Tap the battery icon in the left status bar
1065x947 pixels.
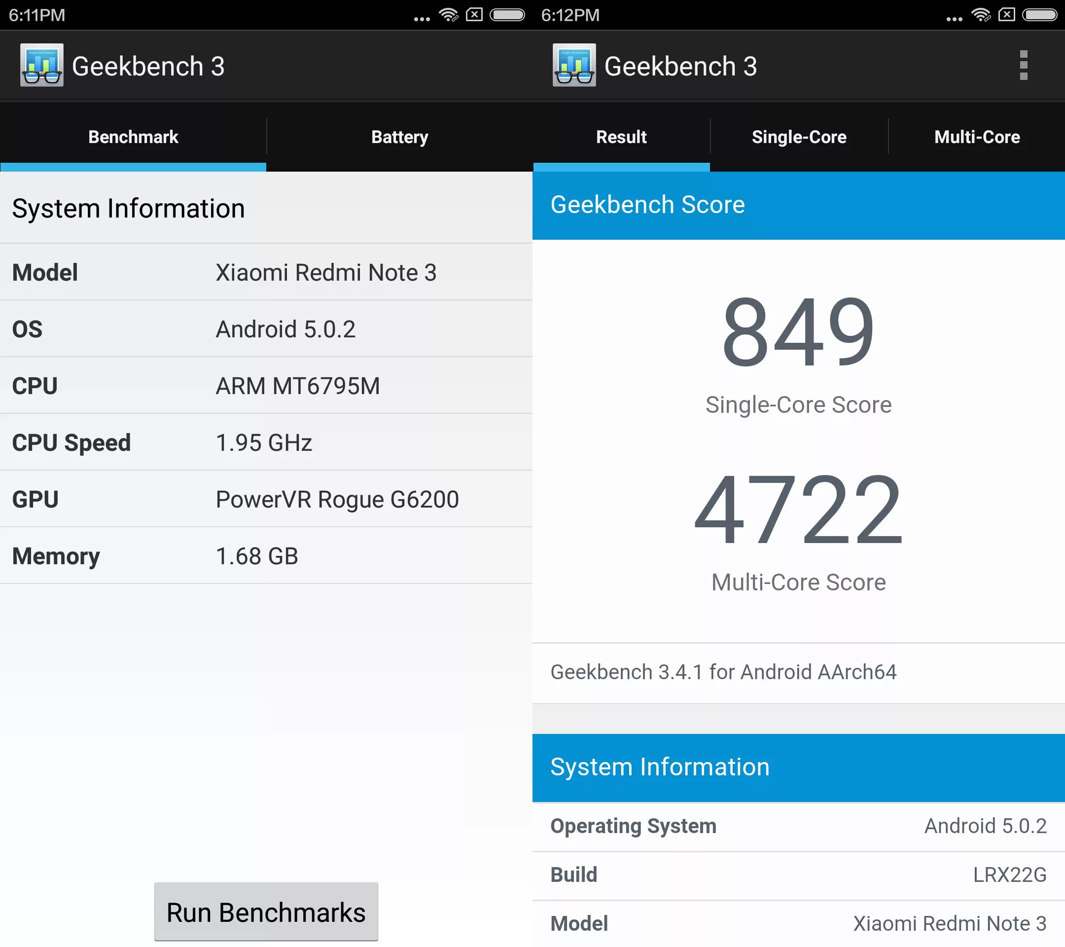point(507,15)
